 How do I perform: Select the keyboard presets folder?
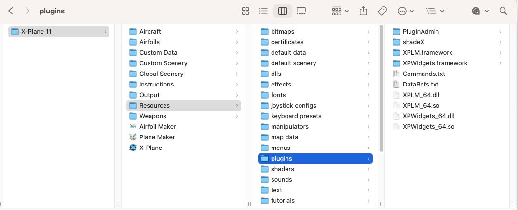[x=315, y=116]
